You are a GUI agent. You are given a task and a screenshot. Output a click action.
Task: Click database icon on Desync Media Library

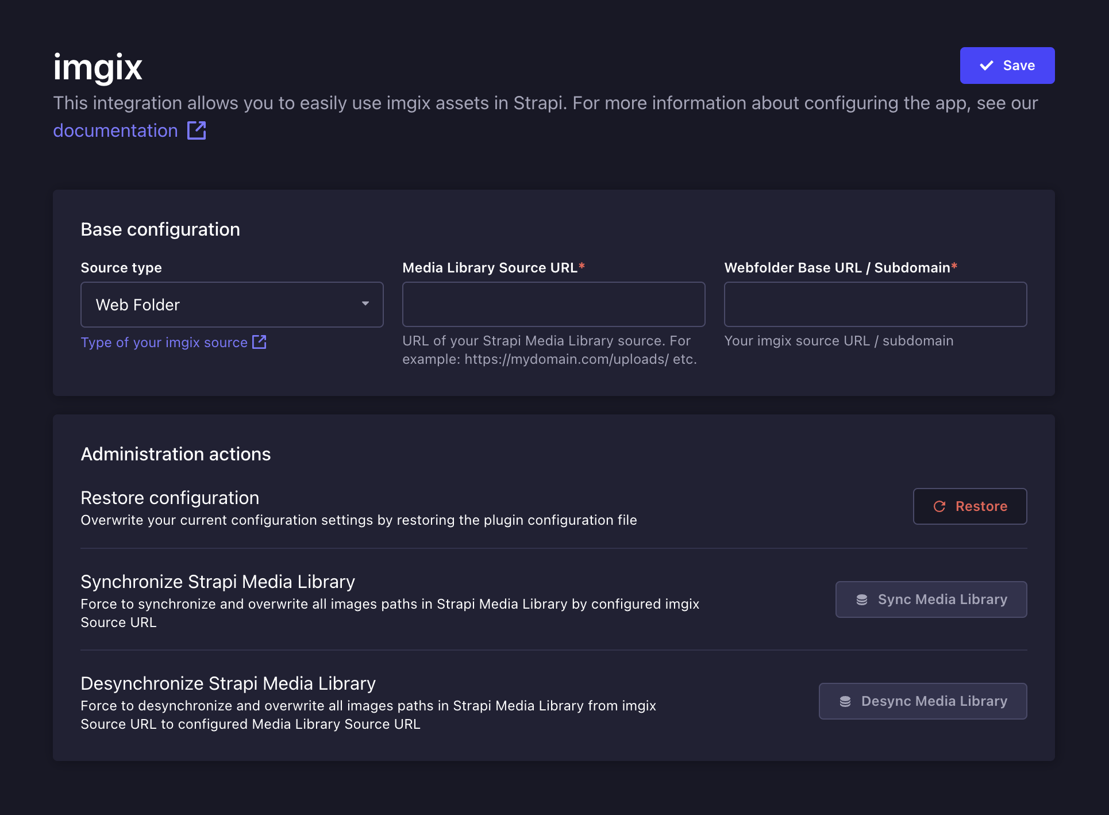coord(845,701)
